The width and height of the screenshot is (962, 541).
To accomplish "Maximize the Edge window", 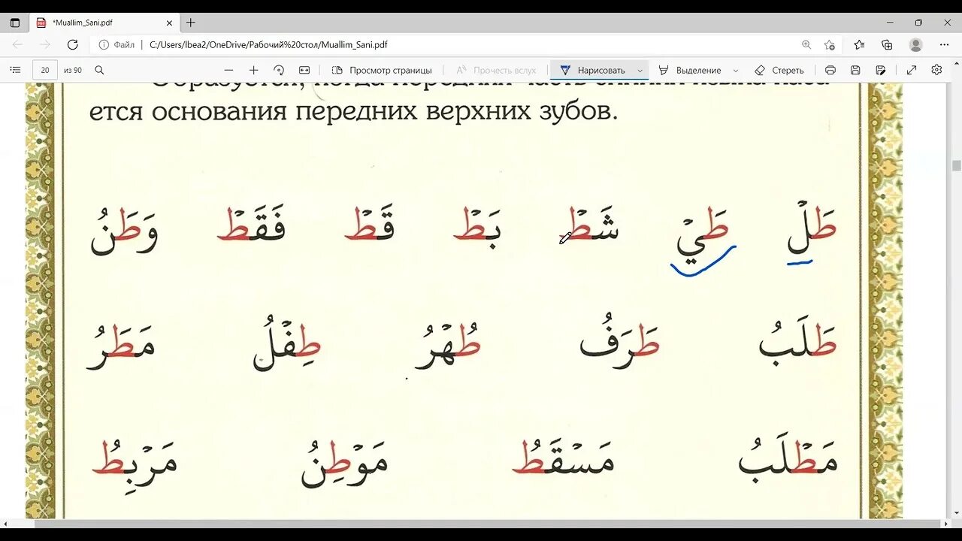I will 918,23.
